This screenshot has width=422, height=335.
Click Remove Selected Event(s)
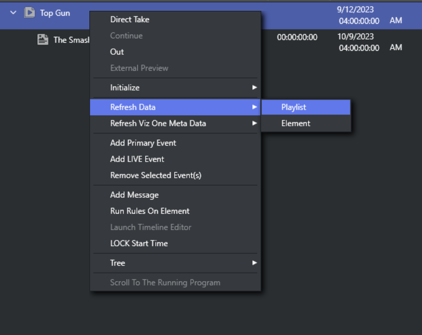(x=156, y=175)
